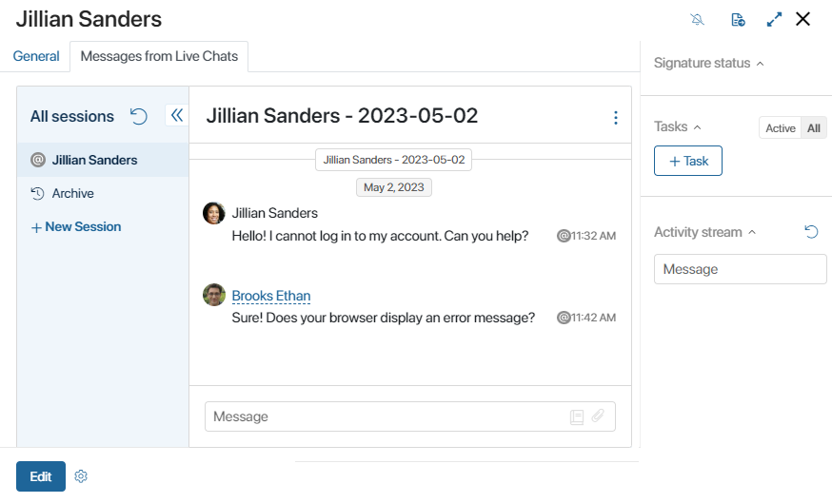832x503 pixels.
Task: Collapse the Signature status section
Action: pos(760,64)
